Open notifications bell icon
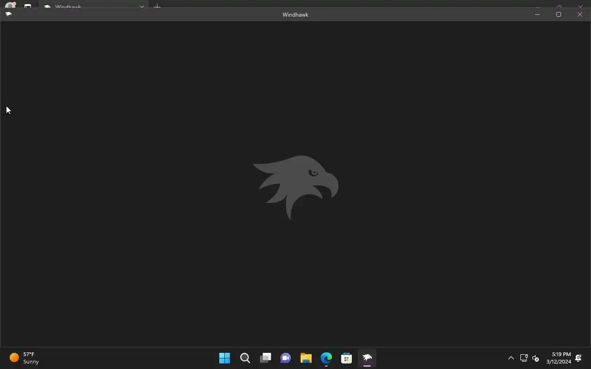This screenshot has height=369, width=591. (578, 358)
